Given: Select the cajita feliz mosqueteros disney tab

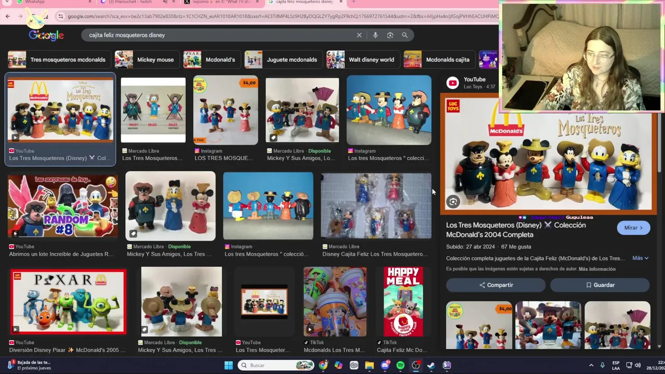Looking at the screenshot, I should (x=305, y=2).
